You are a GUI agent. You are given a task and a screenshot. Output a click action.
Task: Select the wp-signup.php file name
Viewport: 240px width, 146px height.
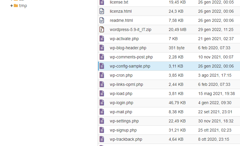click(x=123, y=130)
